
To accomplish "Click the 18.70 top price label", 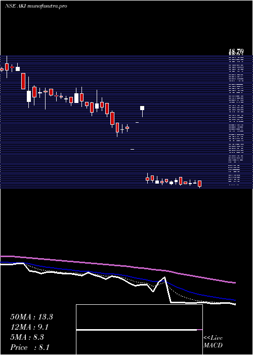I will (236, 52).
